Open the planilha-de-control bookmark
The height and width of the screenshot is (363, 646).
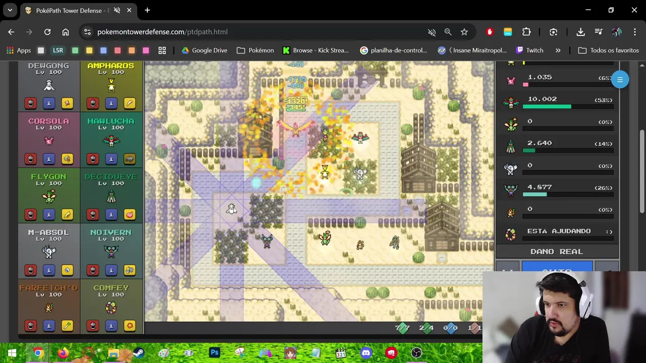[394, 50]
